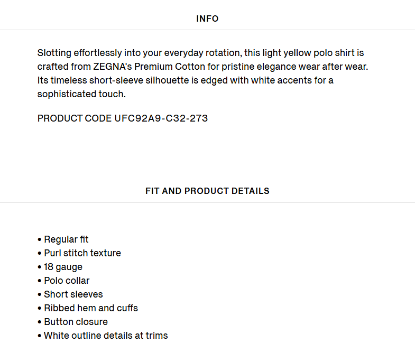This screenshot has width=415, height=362.
Task: Click the light yellow polo description paragraph
Action: click(202, 73)
